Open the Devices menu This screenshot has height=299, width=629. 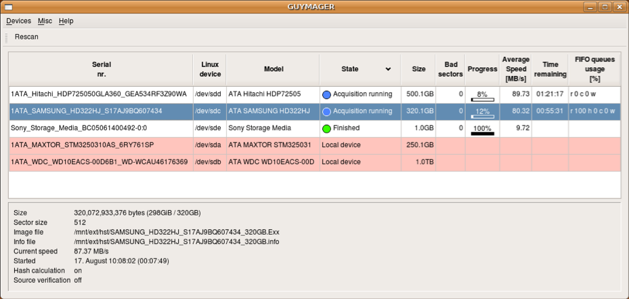18,21
